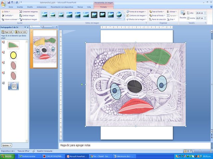The height and width of the screenshot is (159, 213).
Task: Switch to Escritorio taskbar window
Action: coord(30,156)
